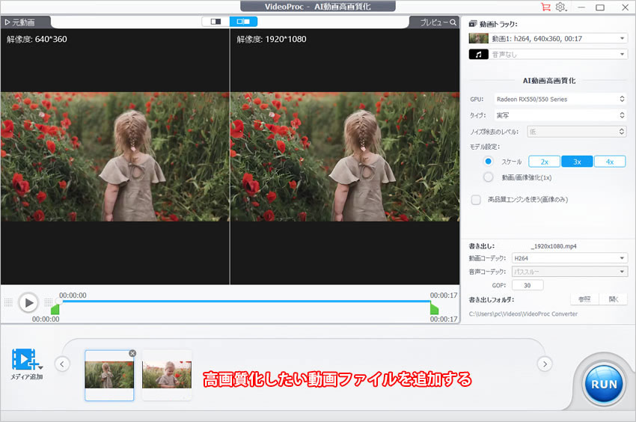
Task: Click the grip dots left of play button
Action: [8, 302]
